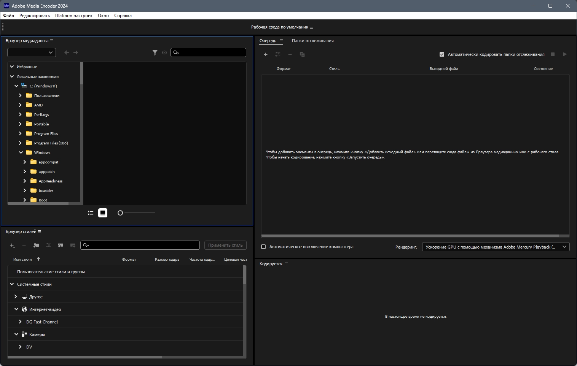Expand the Другое style group
This screenshot has width=577, height=366.
16,296
